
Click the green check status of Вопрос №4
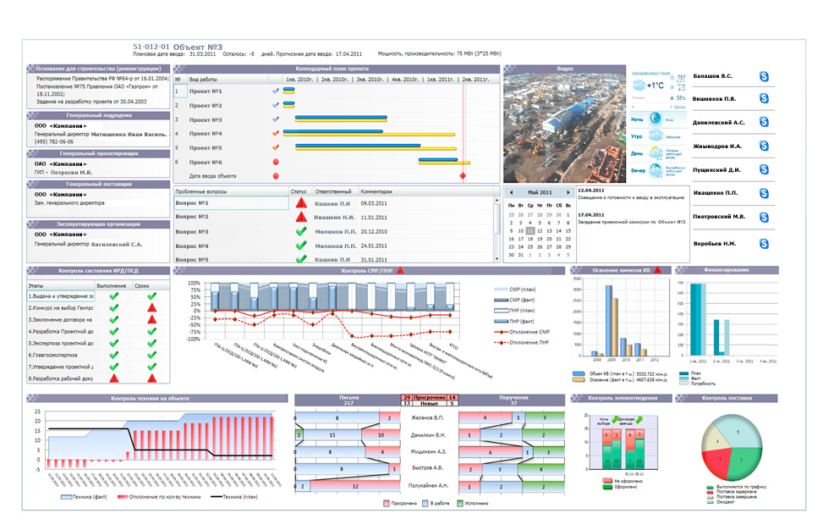click(301, 246)
